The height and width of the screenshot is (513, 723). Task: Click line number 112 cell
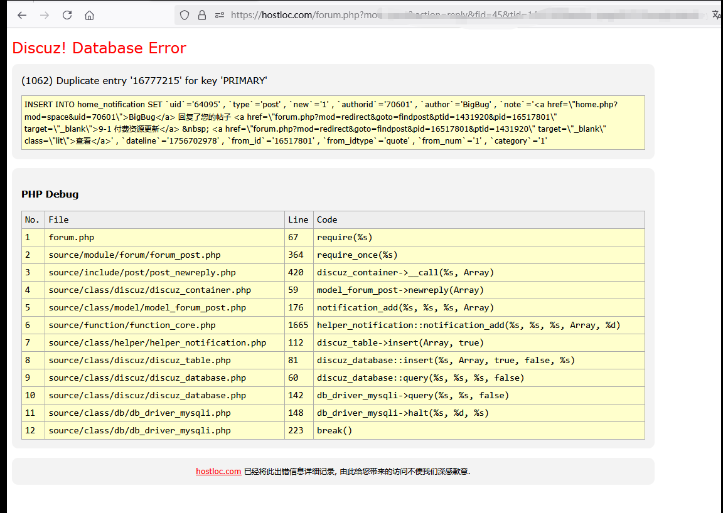[x=299, y=342]
